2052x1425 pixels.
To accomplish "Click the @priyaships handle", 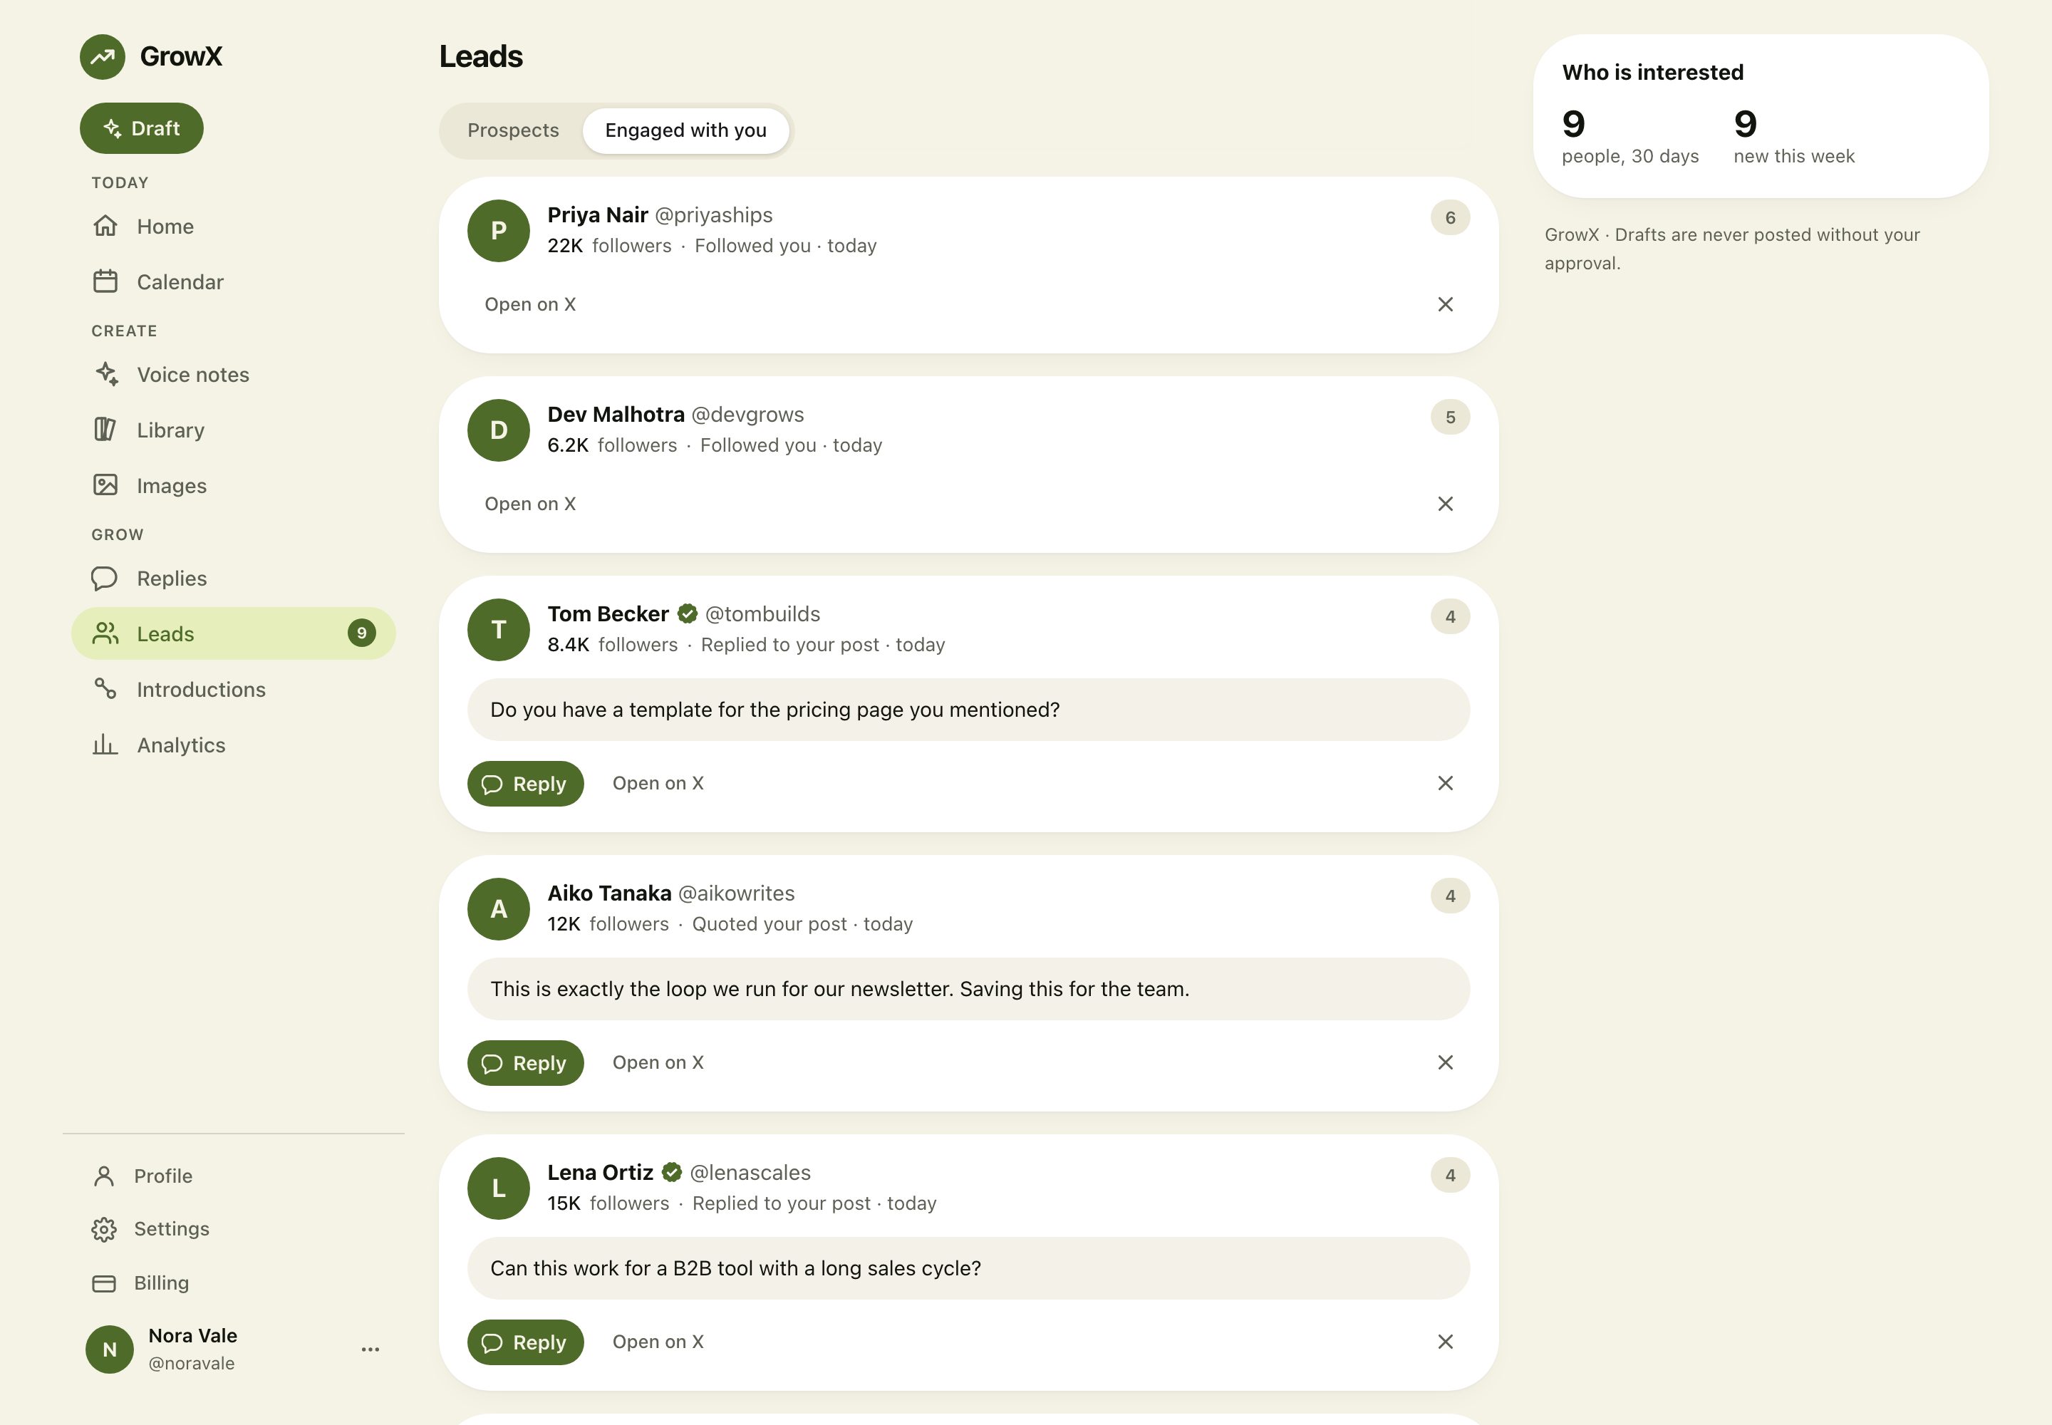I will [713, 216].
